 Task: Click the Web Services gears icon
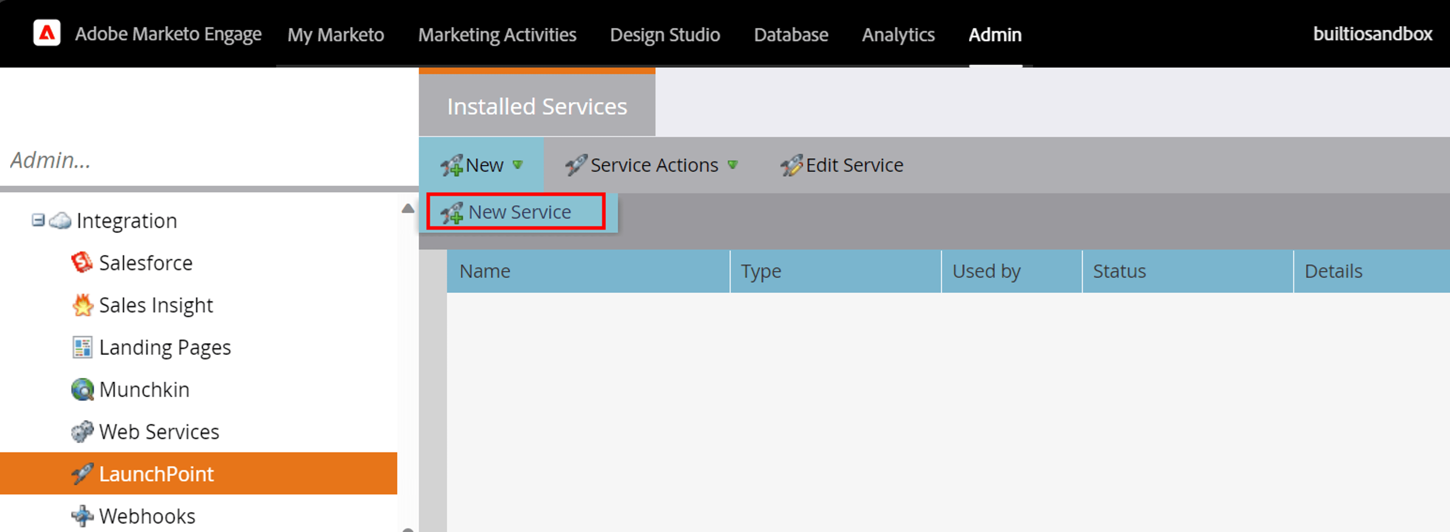pos(82,431)
